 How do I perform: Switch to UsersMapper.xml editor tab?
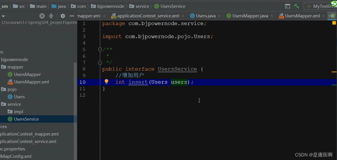click(302, 16)
